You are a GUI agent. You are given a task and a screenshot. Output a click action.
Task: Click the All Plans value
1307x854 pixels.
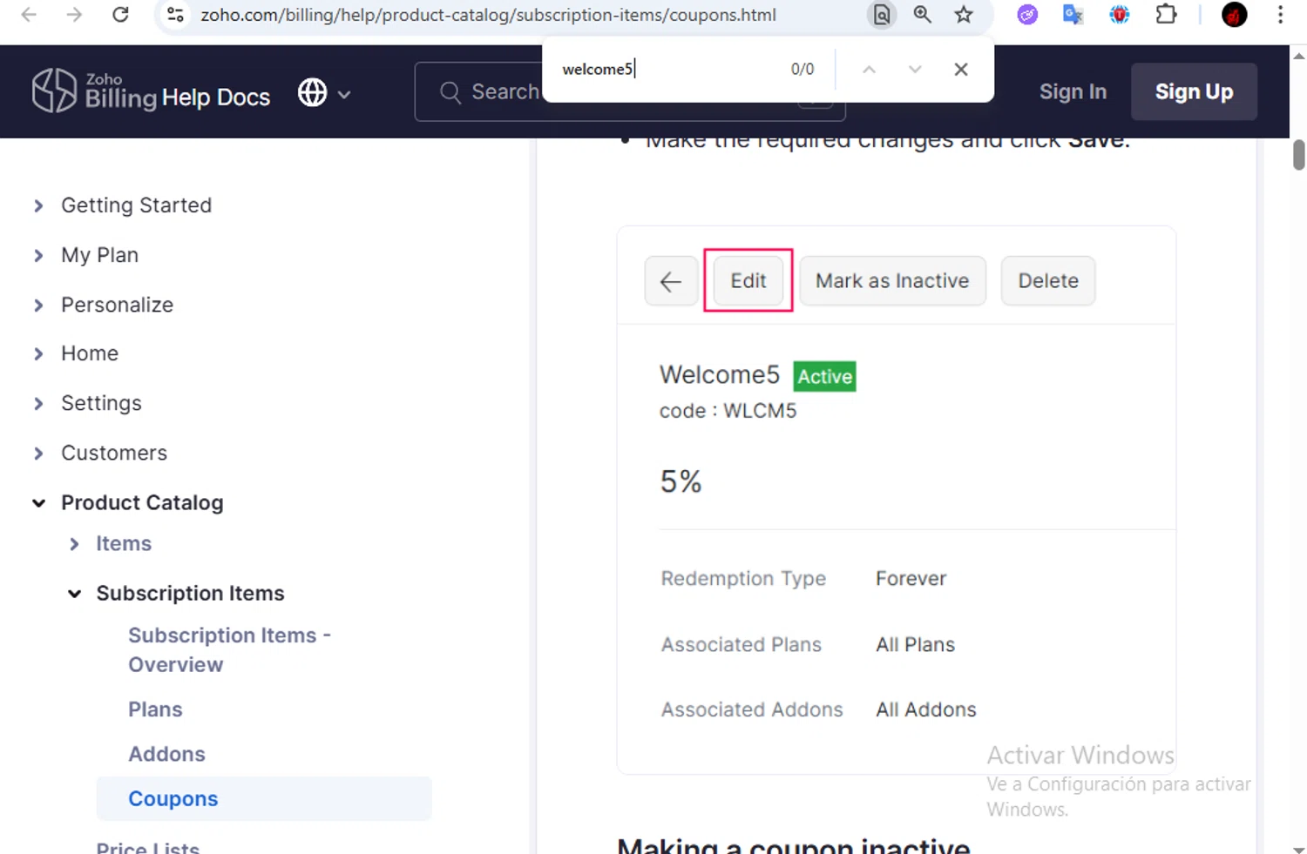pos(915,644)
